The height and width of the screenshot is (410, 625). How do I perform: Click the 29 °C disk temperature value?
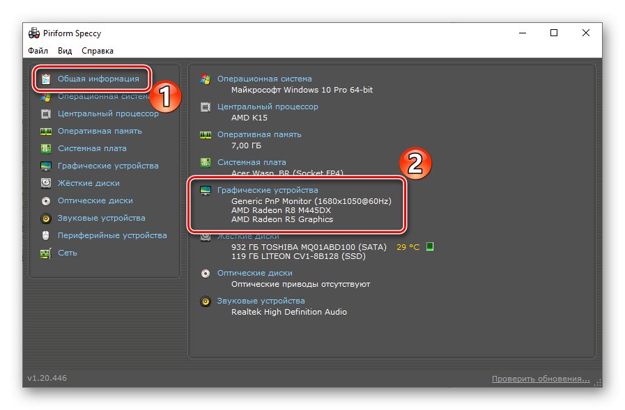408,247
